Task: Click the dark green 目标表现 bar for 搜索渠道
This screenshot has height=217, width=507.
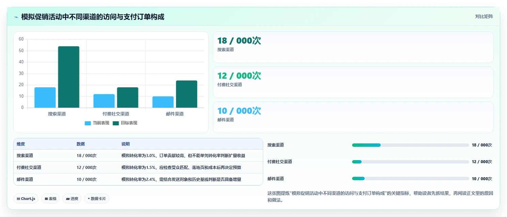Action: pos(68,77)
